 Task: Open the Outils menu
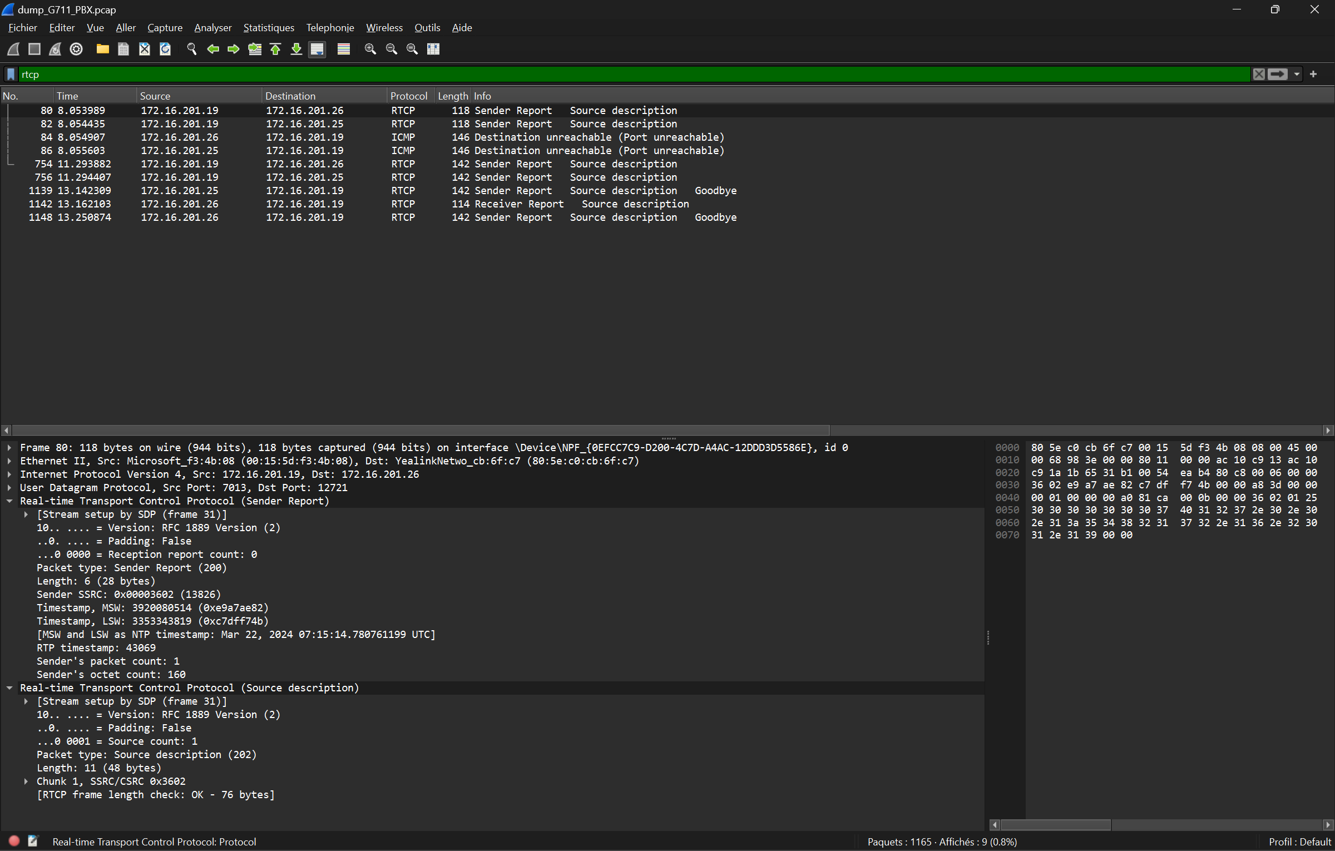427,28
